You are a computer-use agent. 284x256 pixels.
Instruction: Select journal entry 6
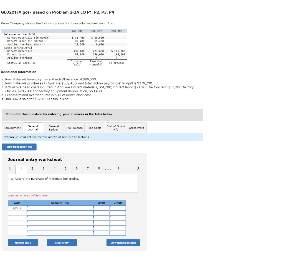77,169
